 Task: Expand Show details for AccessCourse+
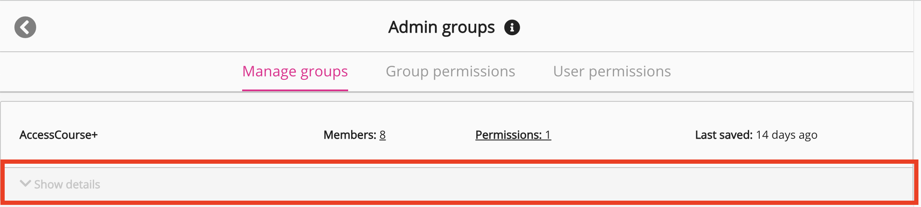(x=67, y=185)
